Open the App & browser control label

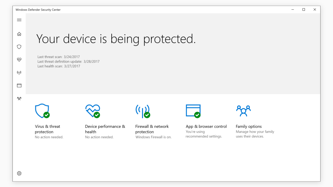click(x=206, y=126)
